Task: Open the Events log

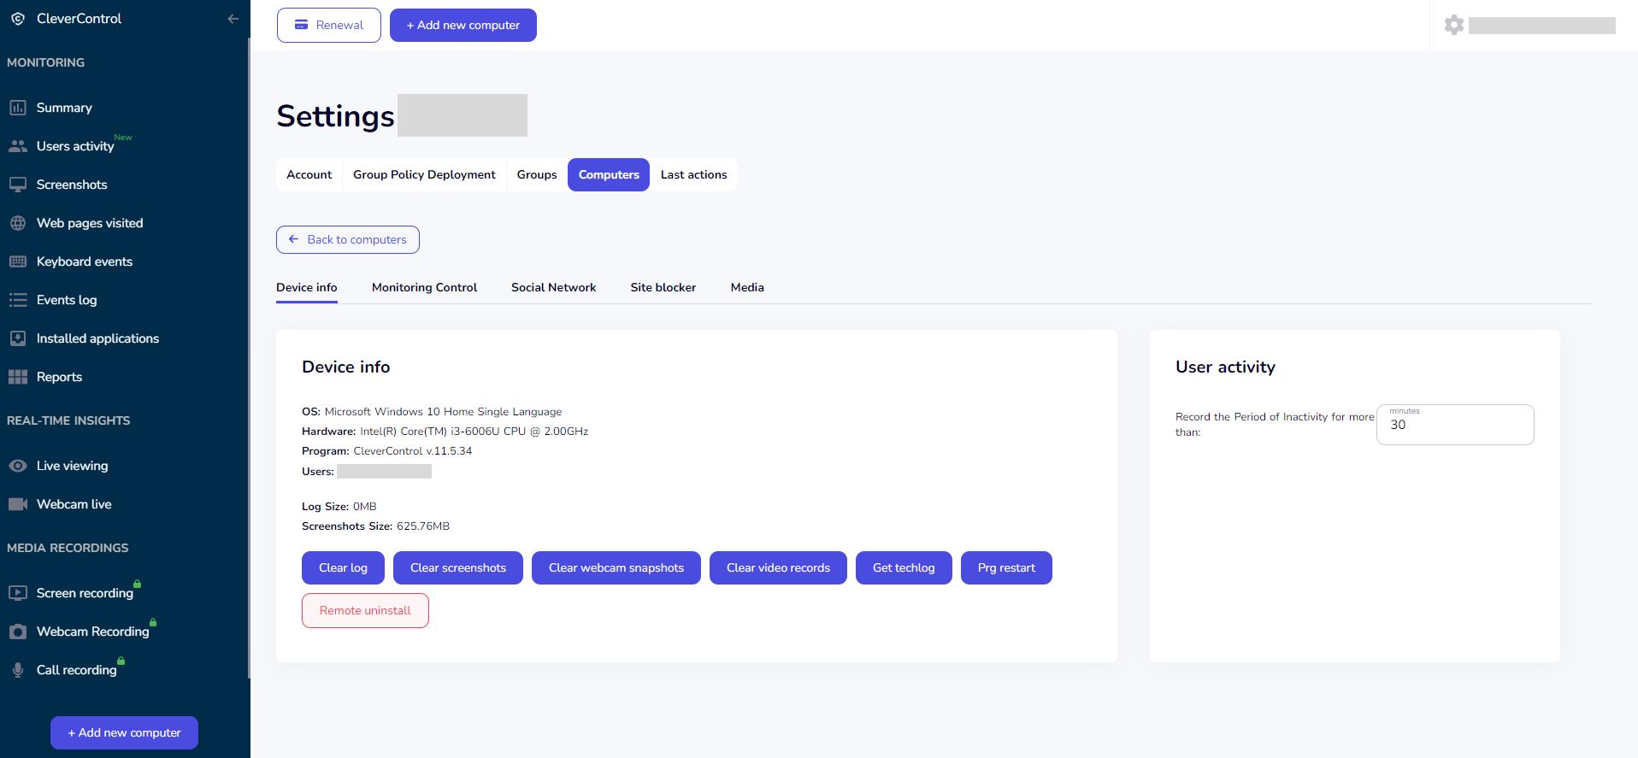Action: (x=67, y=300)
